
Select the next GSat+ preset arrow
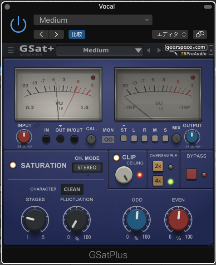pyautogui.click(x=159, y=51)
